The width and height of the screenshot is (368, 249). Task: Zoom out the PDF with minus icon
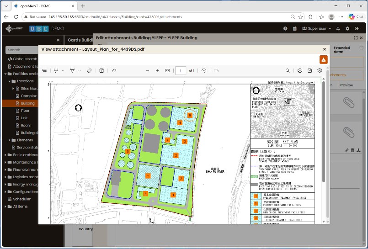(x=148, y=70)
